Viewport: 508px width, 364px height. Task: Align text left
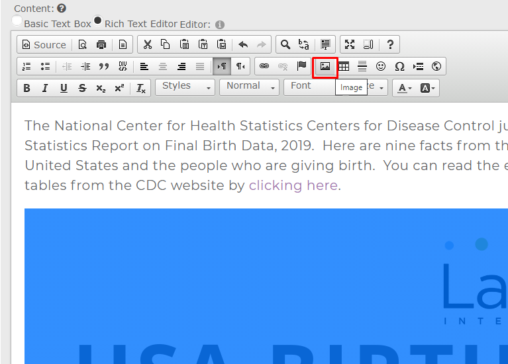coord(144,66)
